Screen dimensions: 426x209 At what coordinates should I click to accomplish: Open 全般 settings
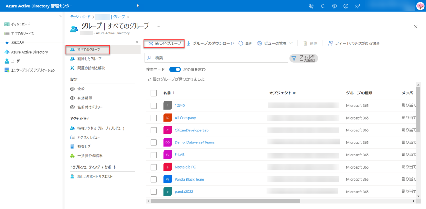(x=81, y=89)
